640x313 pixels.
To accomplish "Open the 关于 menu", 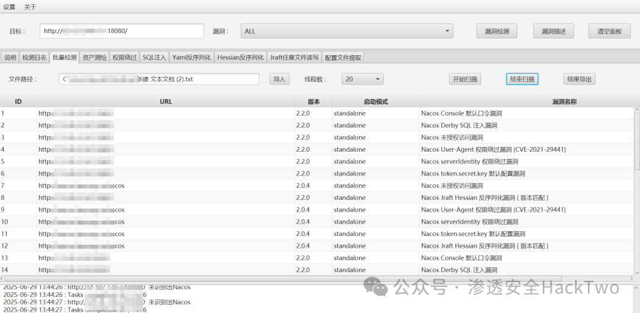I will pos(30,7).
